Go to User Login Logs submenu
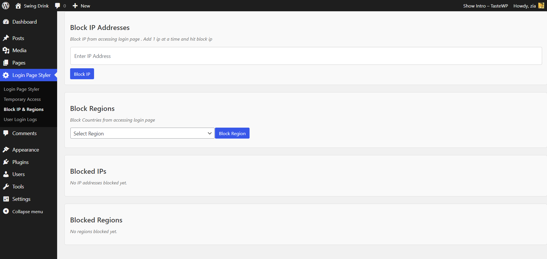The width and height of the screenshot is (547, 259). pyautogui.click(x=20, y=120)
